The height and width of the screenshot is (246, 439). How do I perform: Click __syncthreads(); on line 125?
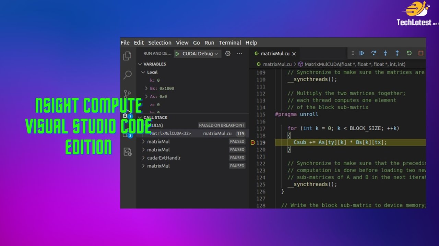tap(312, 184)
